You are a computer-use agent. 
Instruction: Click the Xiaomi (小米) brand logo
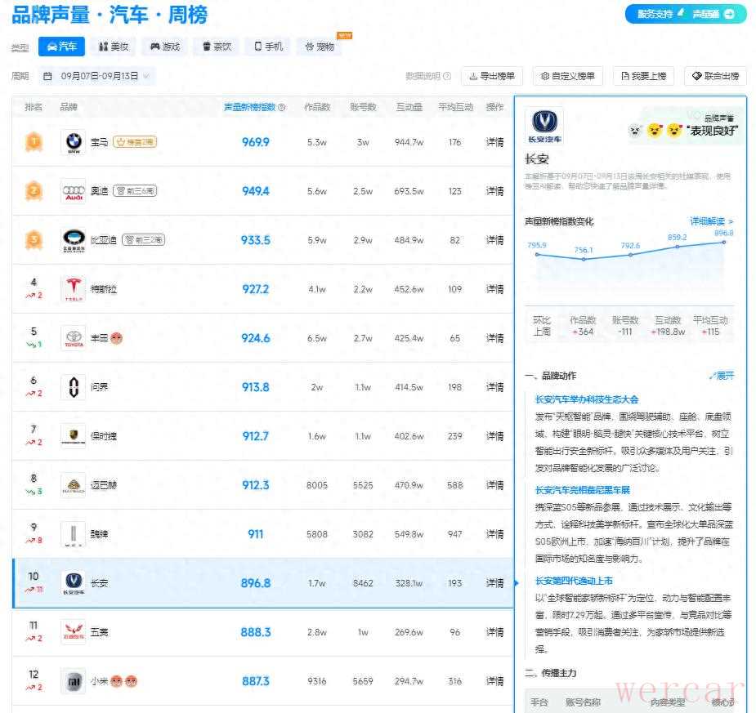(74, 681)
